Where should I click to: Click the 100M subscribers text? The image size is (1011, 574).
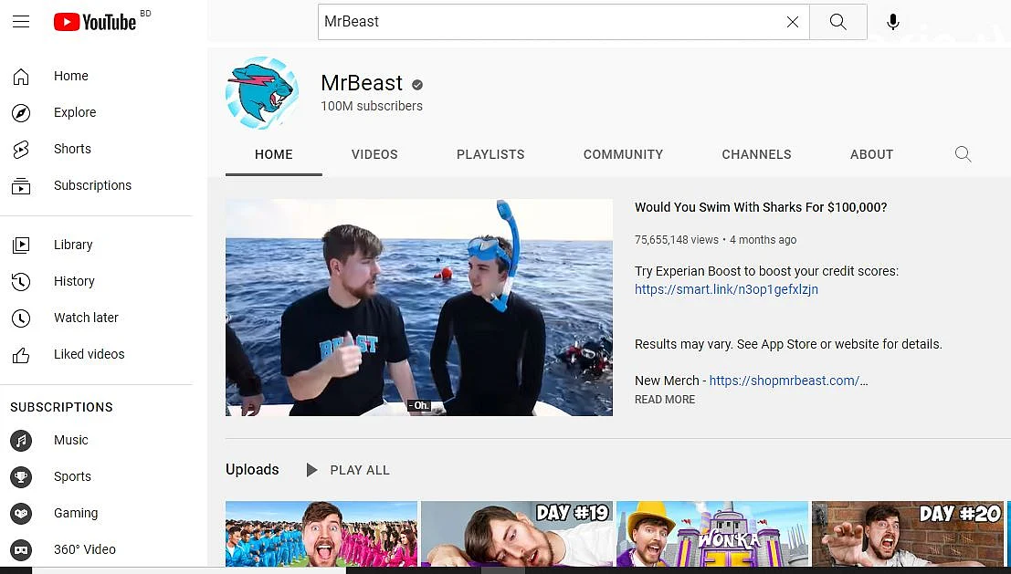click(x=372, y=106)
